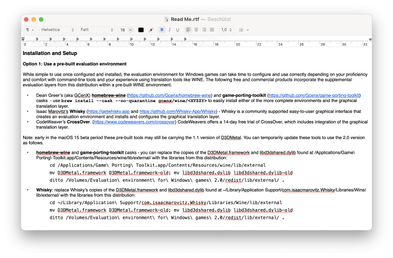Click the cd ~/Library/Application\ Support command line
Viewport: 393px width, 258px height.
tap(166, 202)
